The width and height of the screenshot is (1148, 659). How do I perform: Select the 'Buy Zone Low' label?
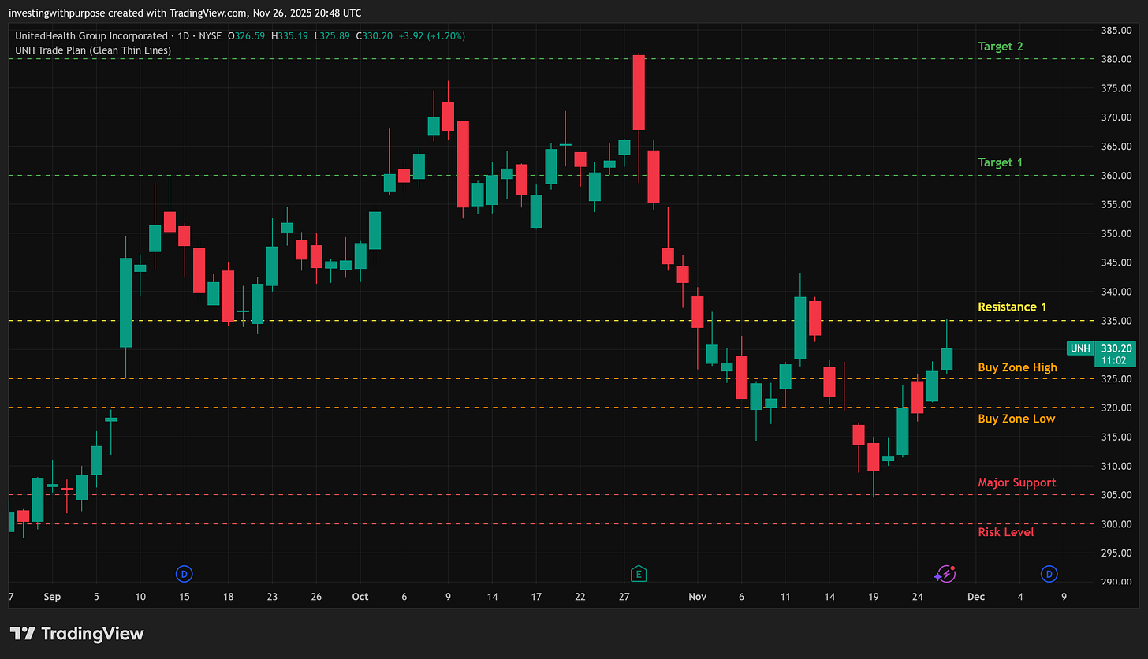(x=1016, y=419)
